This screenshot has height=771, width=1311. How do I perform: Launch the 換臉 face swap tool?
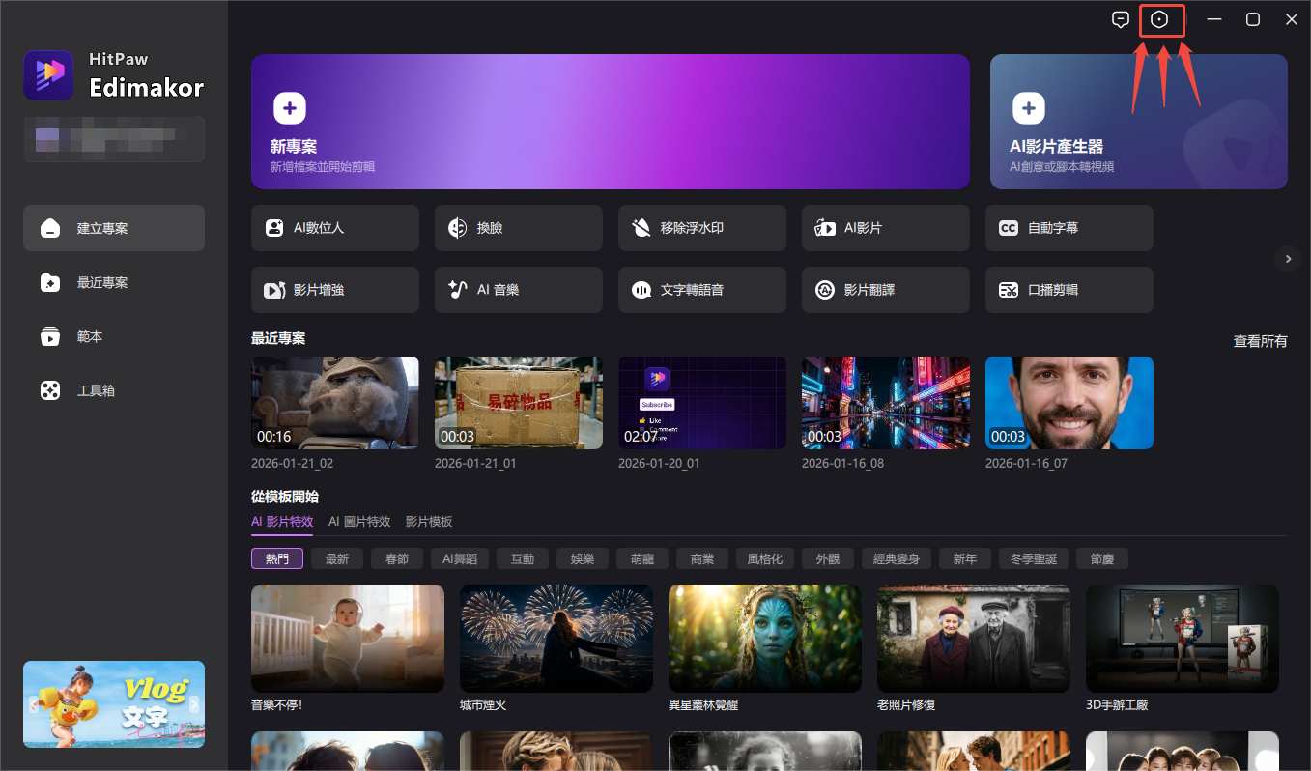tap(518, 228)
